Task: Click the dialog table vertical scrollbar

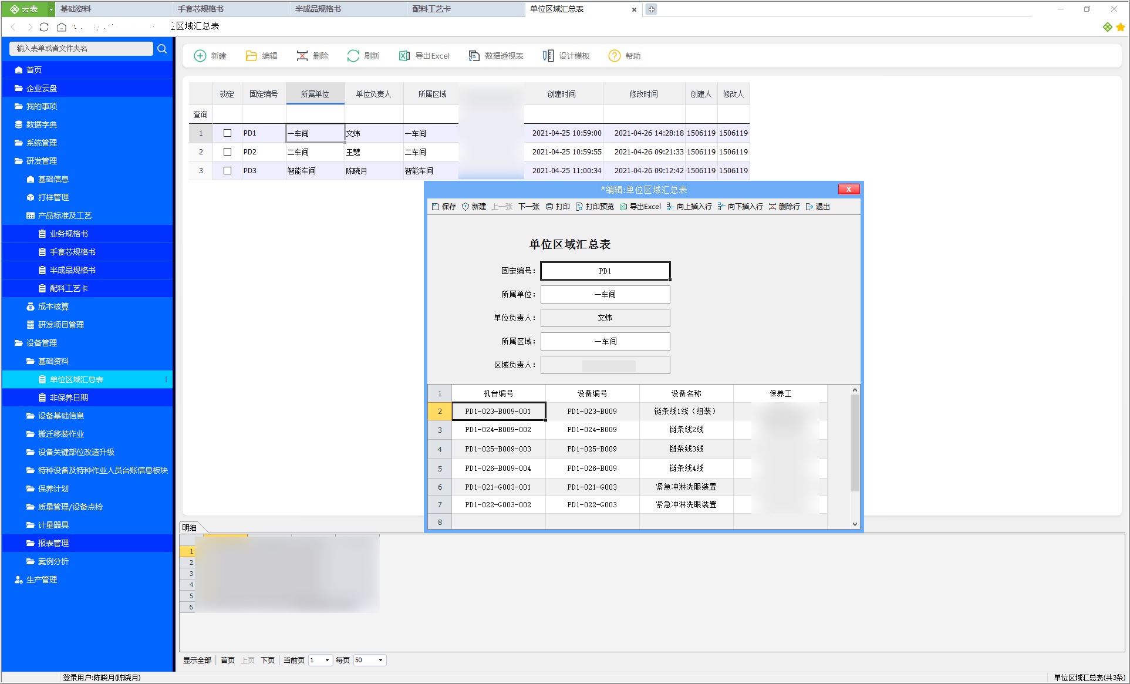Action: pos(855,443)
